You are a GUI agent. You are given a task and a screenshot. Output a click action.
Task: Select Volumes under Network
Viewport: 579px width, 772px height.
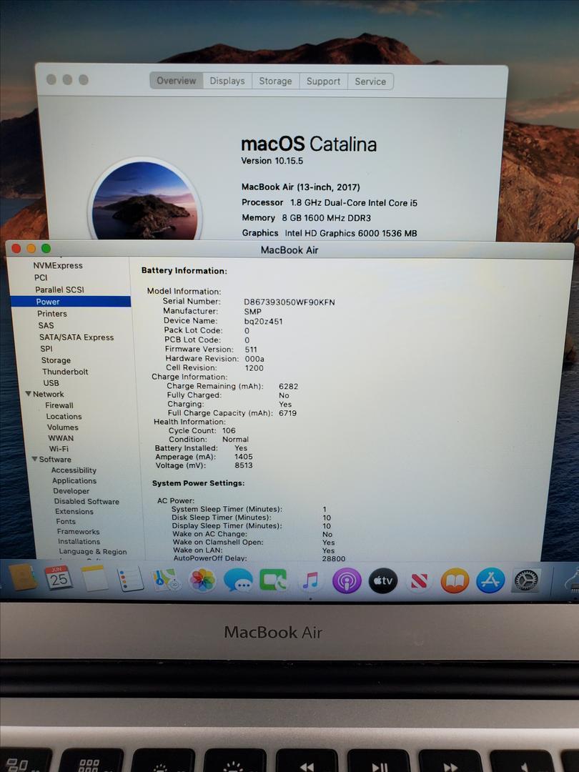point(62,427)
